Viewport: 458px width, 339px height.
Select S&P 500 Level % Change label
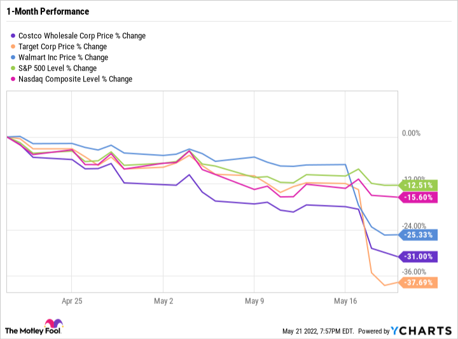(x=59, y=68)
